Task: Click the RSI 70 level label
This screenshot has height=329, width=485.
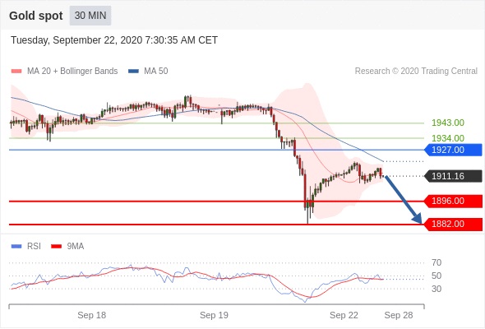Action: (x=436, y=262)
